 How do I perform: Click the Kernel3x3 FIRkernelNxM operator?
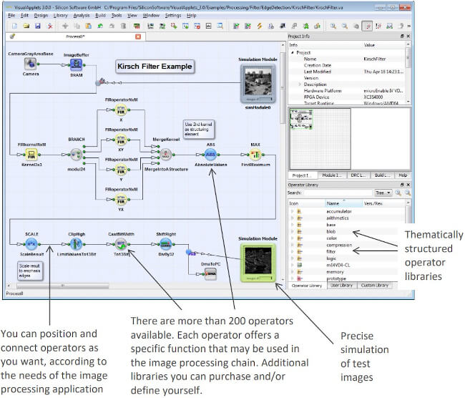pos(30,154)
